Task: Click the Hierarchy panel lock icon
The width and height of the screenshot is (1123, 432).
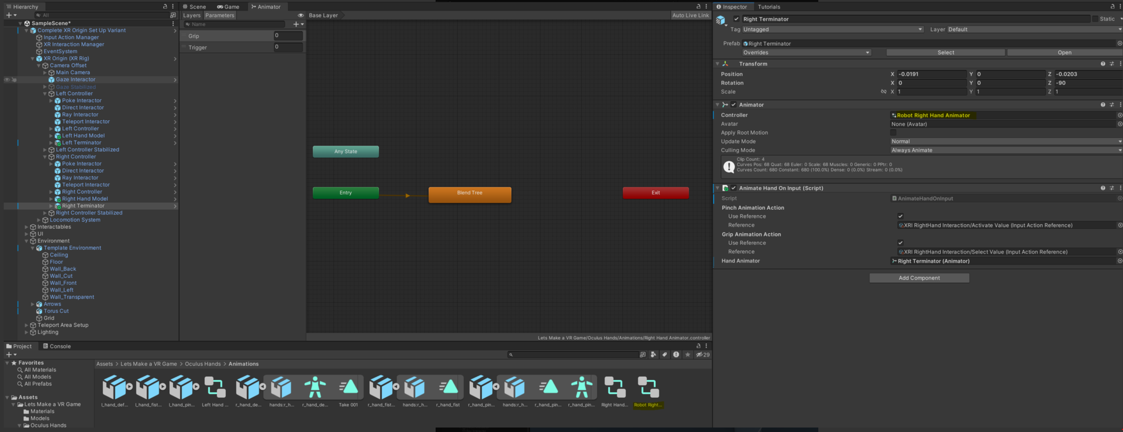Action: [165, 7]
